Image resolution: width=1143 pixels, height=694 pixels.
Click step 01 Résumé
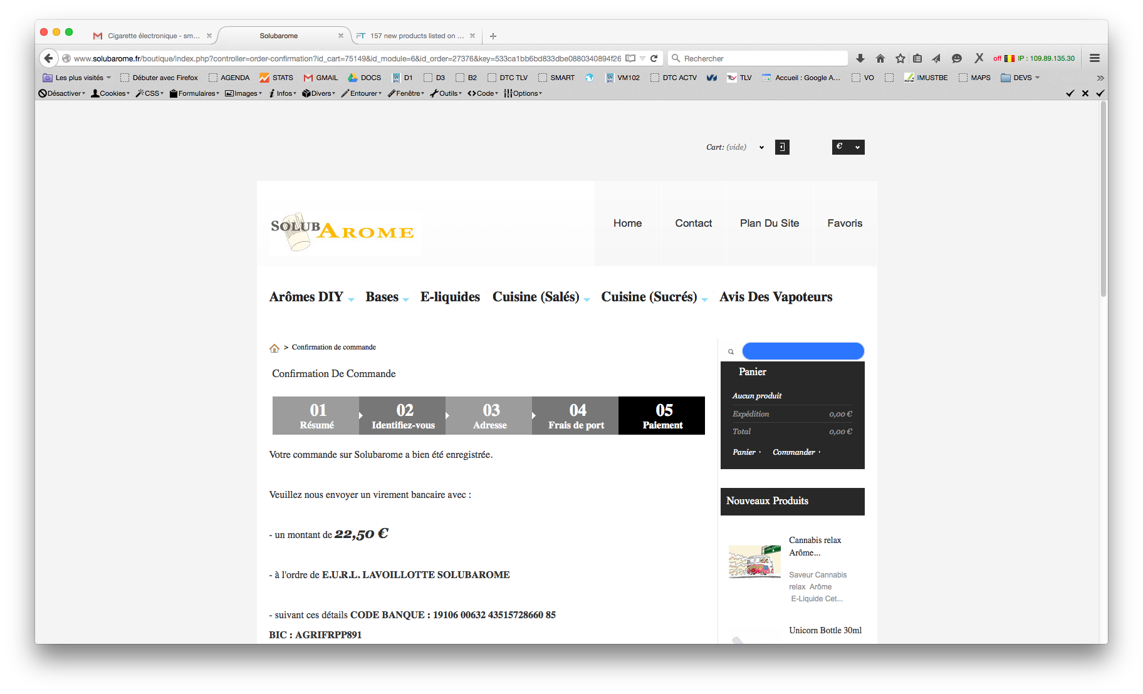pyautogui.click(x=316, y=415)
